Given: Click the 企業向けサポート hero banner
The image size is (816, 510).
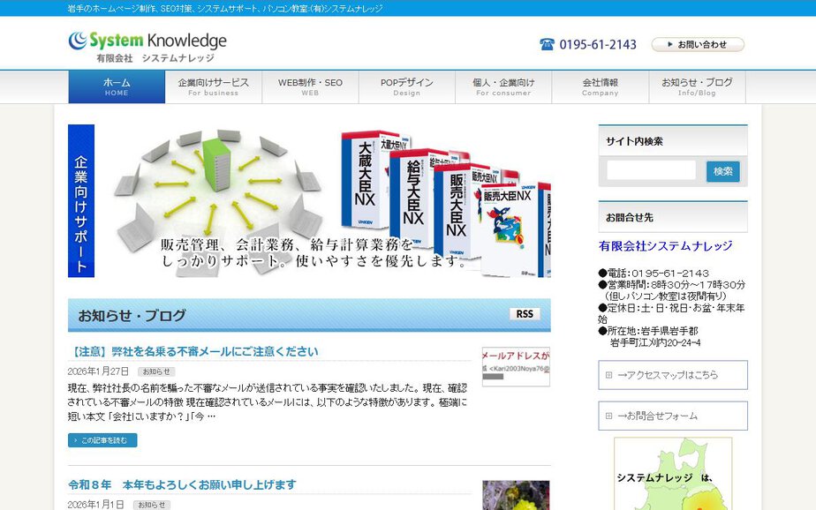Looking at the screenshot, I should [x=309, y=200].
